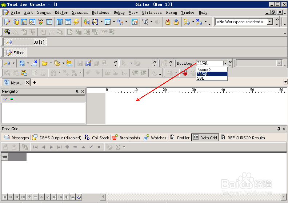Open the Utilities menu

tap(152, 12)
